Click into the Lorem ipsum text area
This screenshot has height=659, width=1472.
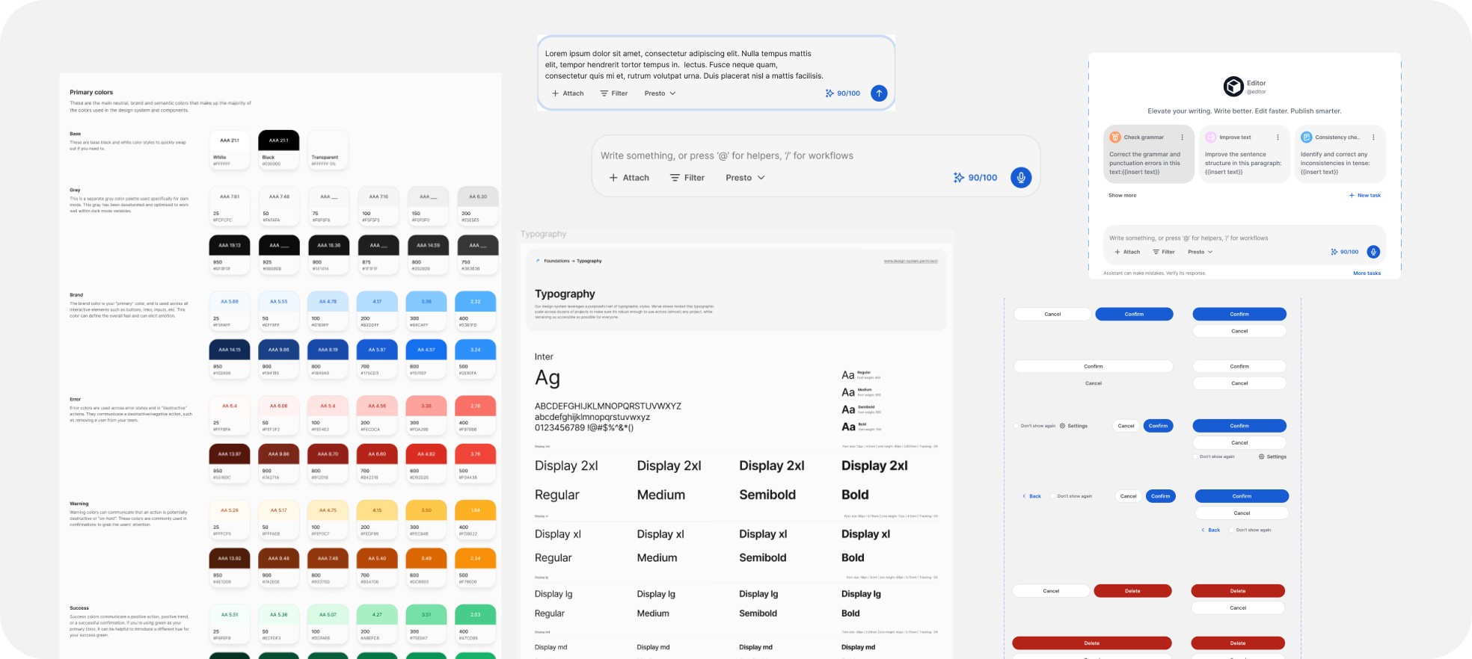tap(684, 64)
